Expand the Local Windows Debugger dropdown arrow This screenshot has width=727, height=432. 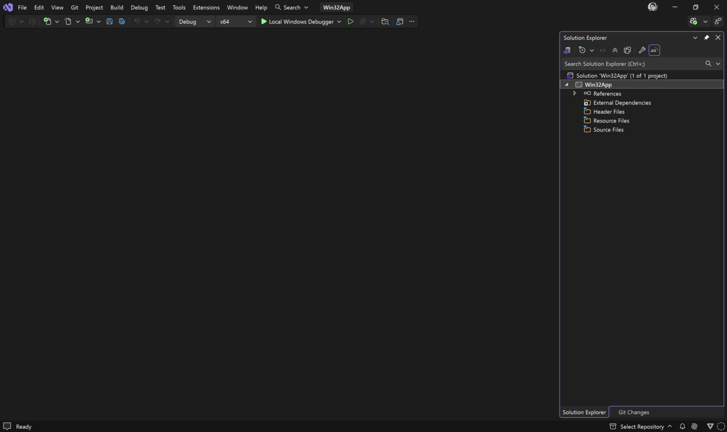[339, 21]
